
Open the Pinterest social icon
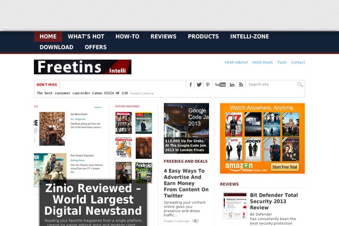(x=208, y=85)
